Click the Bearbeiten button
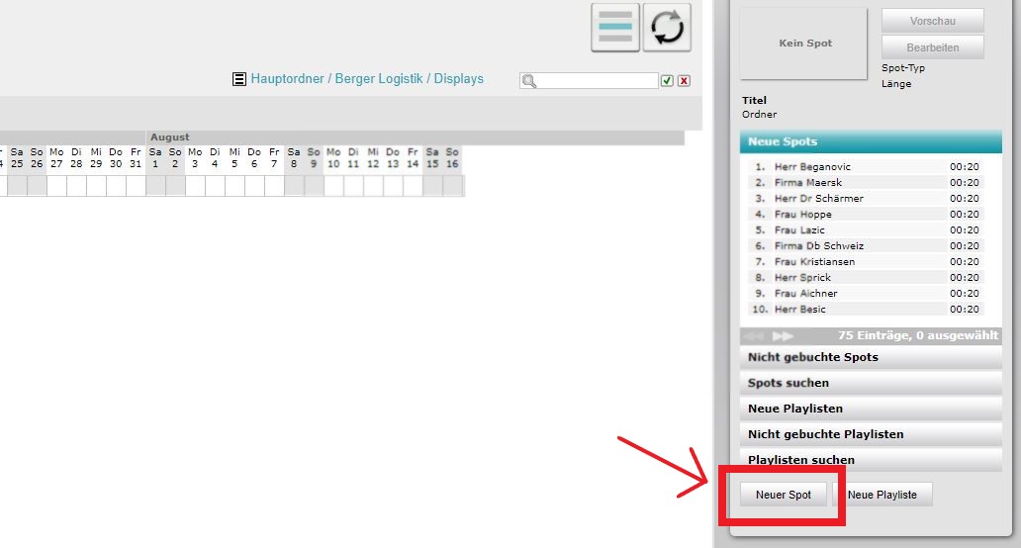1021x548 pixels. click(932, 47)
